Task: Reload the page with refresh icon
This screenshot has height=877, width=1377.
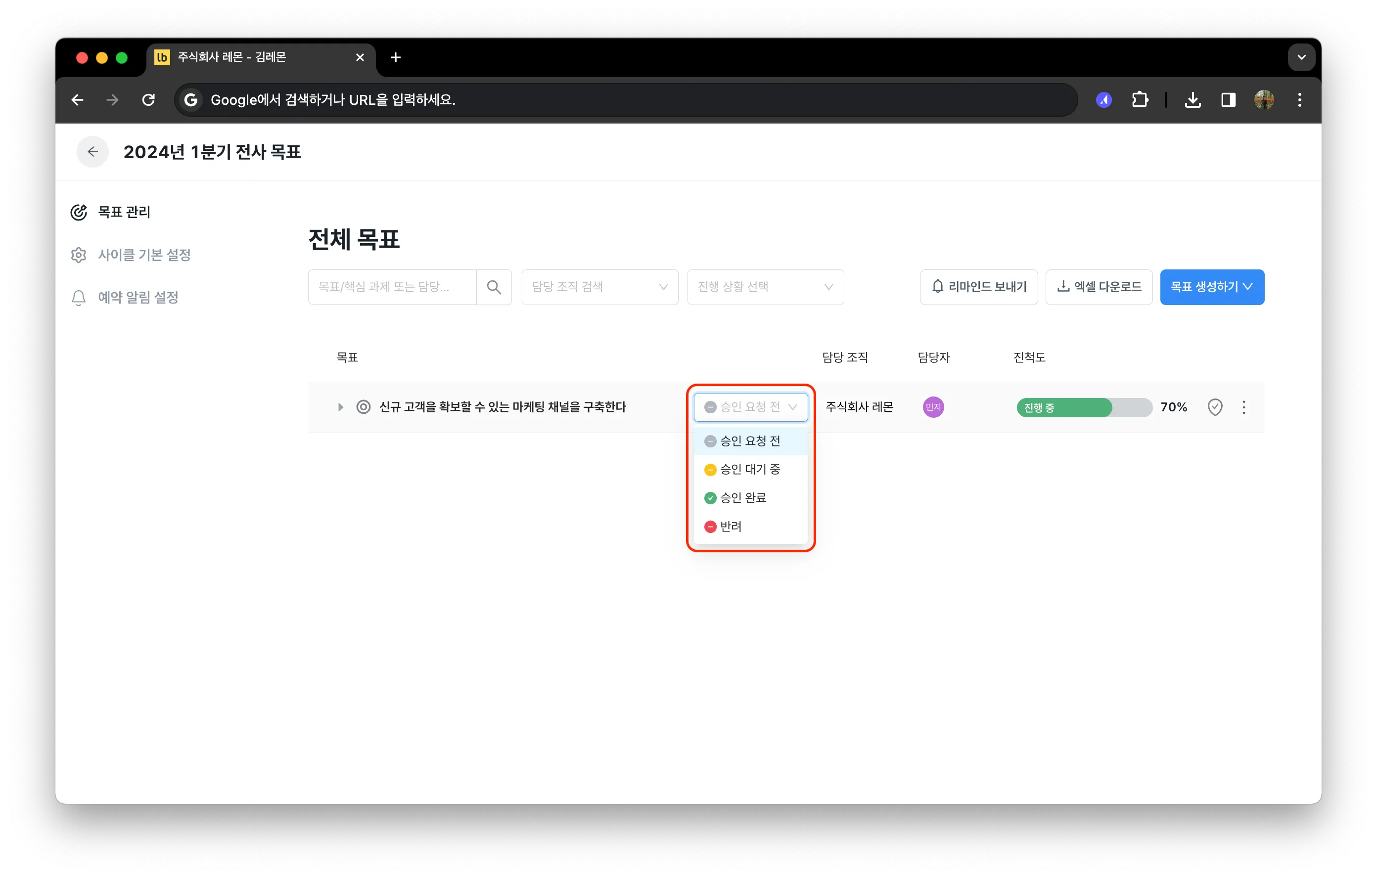Action: click(x=149, y=100)
